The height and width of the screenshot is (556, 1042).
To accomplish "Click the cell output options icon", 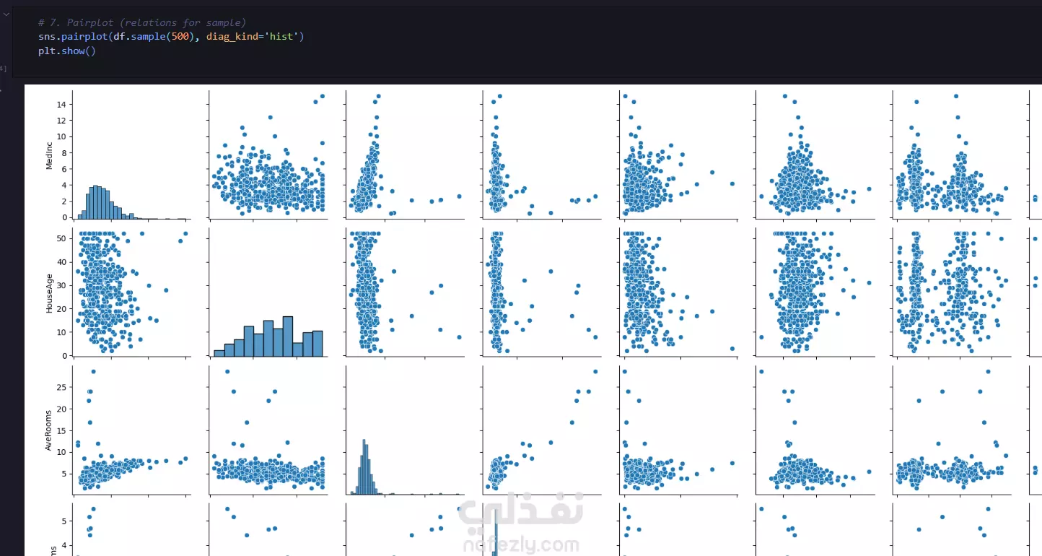I will click(1, 90).
